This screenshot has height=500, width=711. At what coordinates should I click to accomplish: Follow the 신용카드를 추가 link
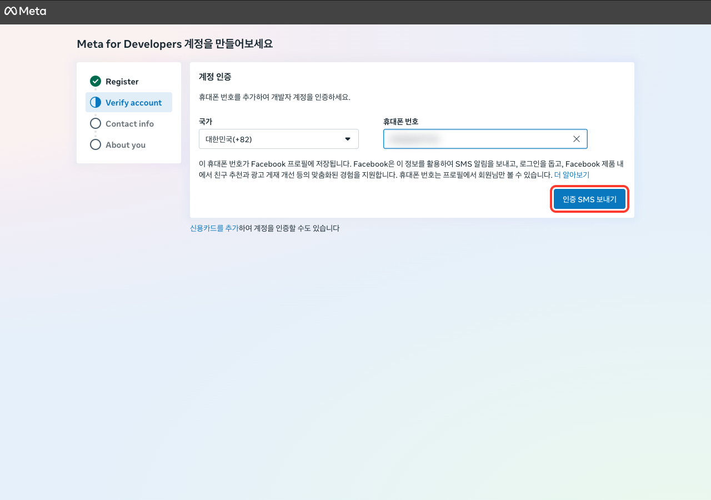coord(214,228)
